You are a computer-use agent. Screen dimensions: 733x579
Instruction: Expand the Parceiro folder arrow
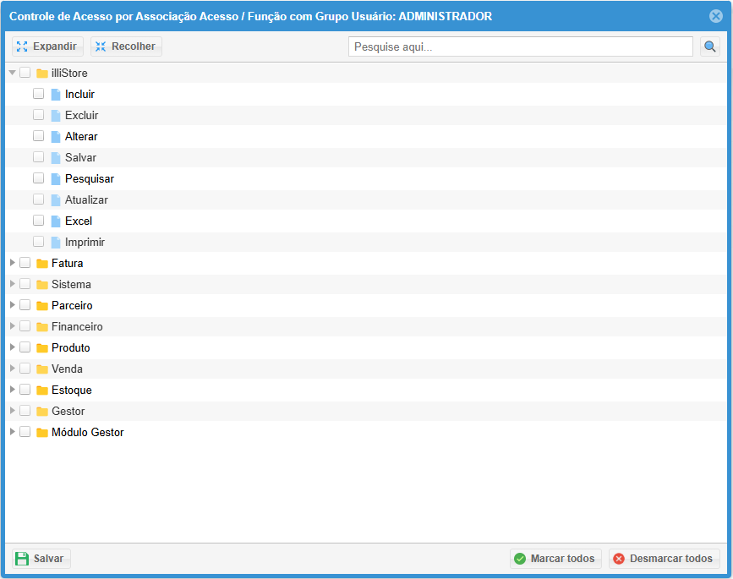click(x=13, y=305)
